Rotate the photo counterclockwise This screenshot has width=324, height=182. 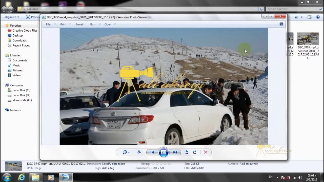(x=187, y=152)
